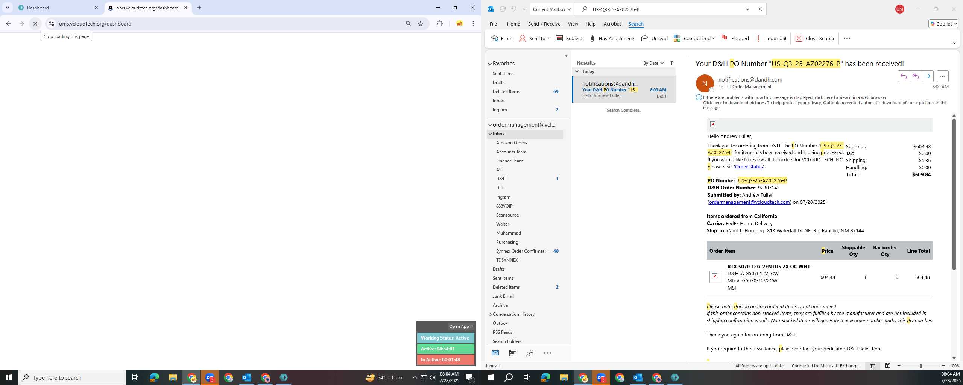This screenshot has width=963, height=385.
Task: Toggle Has Attachments search filter
Action: [612, 38]
